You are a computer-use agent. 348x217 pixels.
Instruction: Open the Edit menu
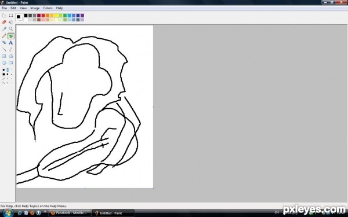tap(13, 8)
